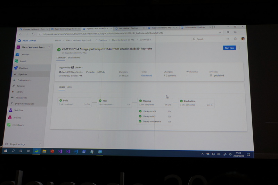Click the favorites star in the address bar
The image size is (278, 185).
(220, 32)
